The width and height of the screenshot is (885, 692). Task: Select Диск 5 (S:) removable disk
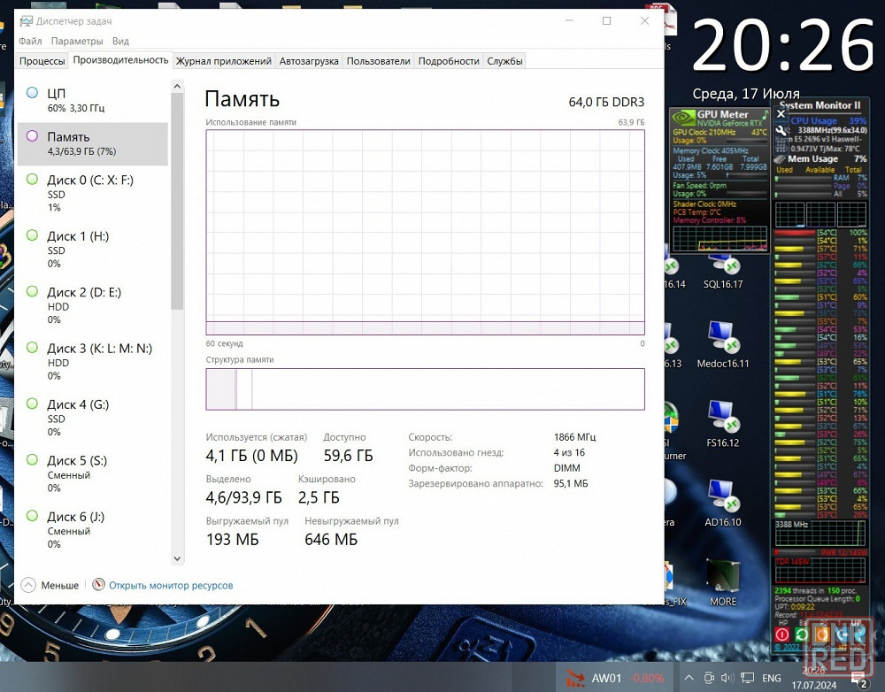point(93,473)
